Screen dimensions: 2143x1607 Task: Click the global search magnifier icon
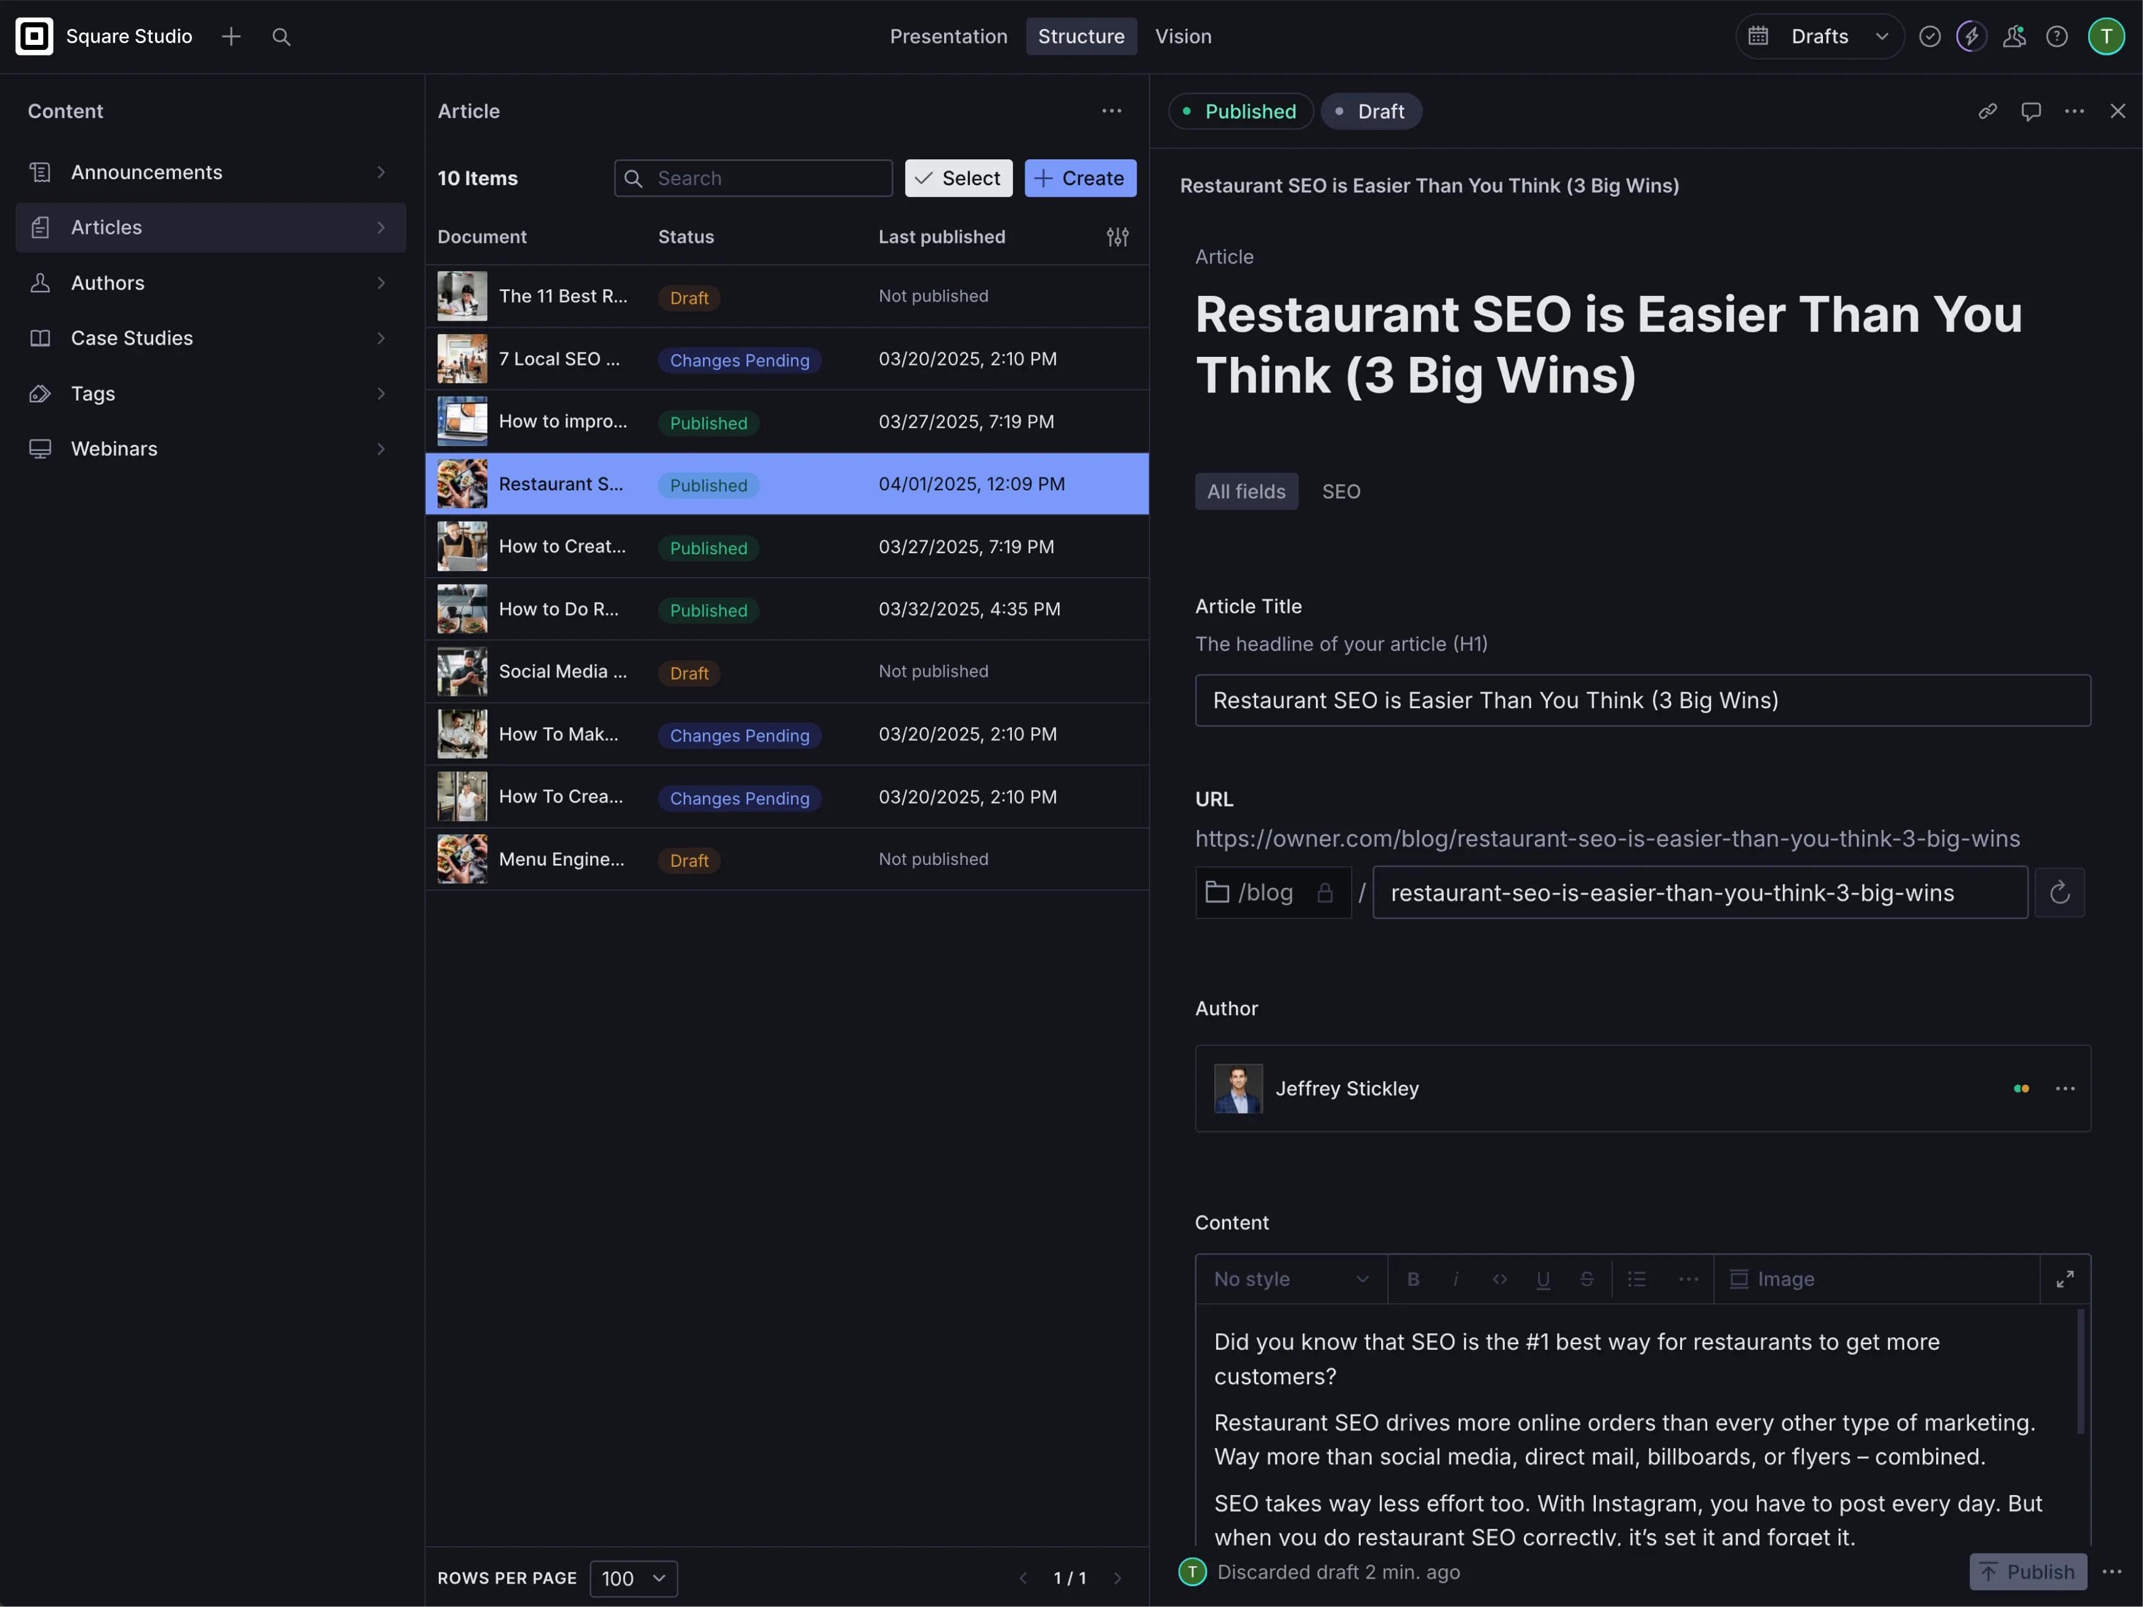click(x=281, y=37)
